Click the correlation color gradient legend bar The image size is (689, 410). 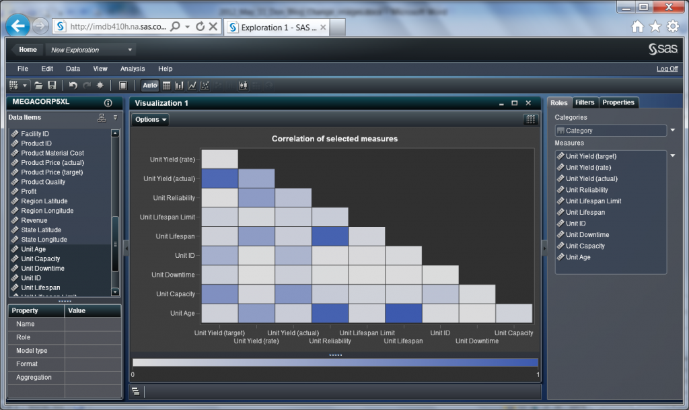[335, 362]
